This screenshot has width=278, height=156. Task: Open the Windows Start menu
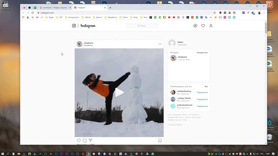3,154
